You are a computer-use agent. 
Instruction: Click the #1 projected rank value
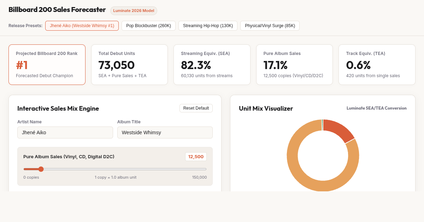22,65
